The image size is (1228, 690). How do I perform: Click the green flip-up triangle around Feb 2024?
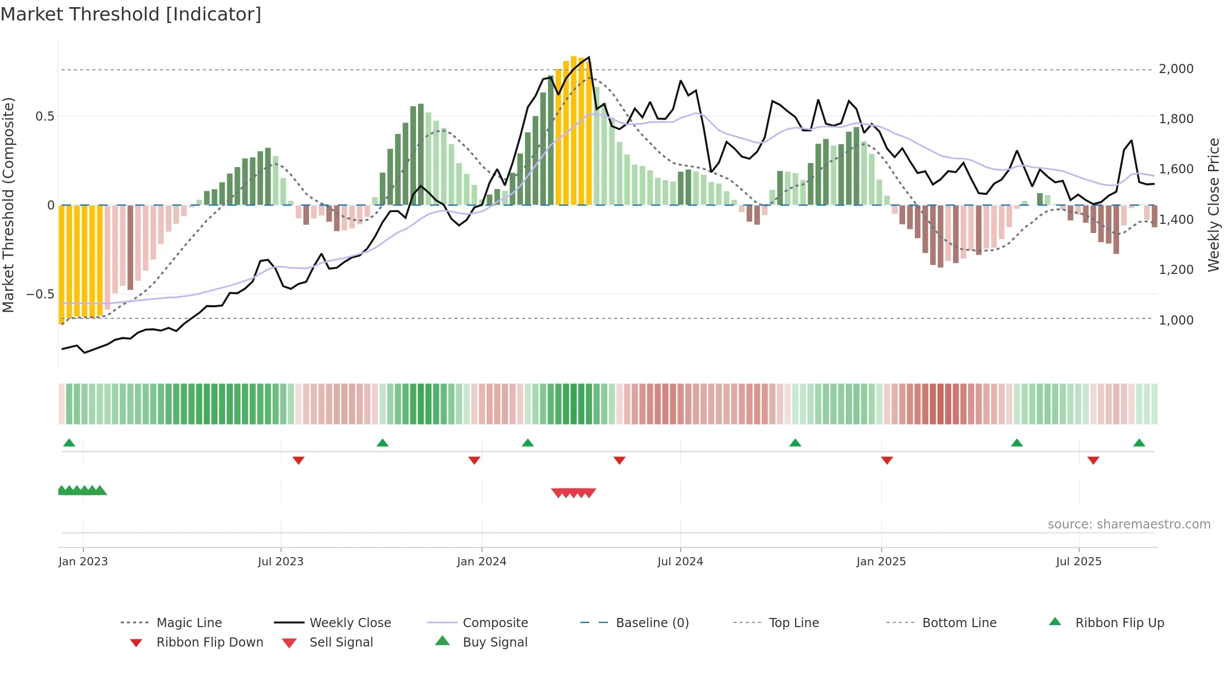[x=528, y=443]
